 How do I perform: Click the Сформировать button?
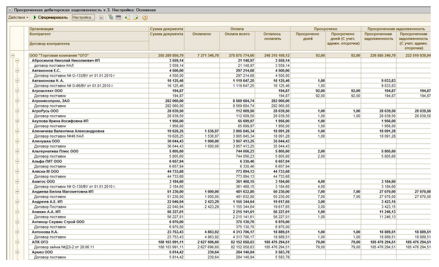tap(50, 18)
